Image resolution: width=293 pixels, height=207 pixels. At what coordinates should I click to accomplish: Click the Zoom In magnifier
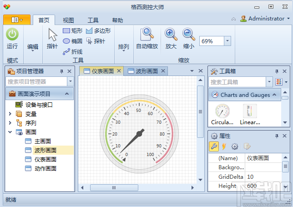pyautogui.click(x=171, y=34)
